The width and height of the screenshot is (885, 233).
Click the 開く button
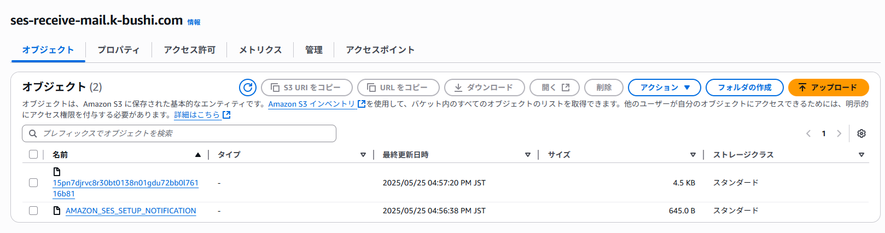(x=555, y=88)
